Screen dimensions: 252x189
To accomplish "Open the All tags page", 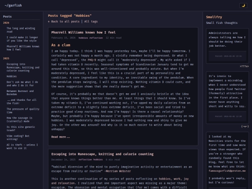I will [x=91, y=21].
